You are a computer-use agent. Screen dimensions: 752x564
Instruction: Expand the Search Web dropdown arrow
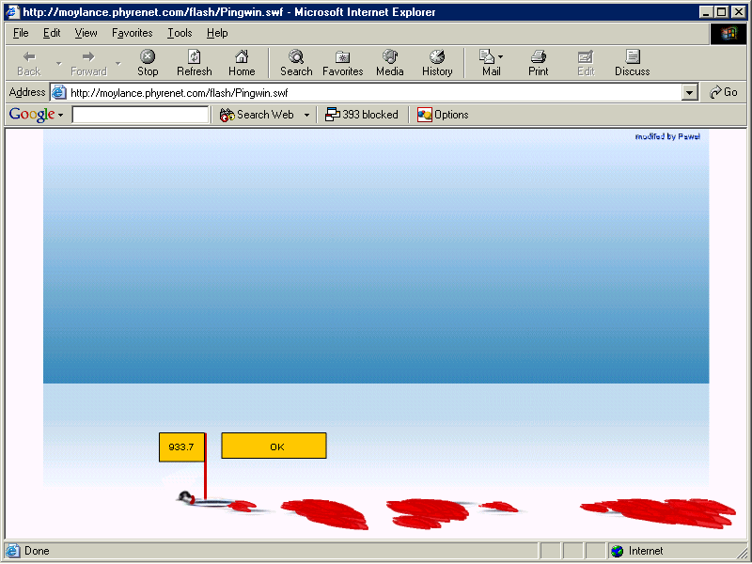[x=306, y=116]
